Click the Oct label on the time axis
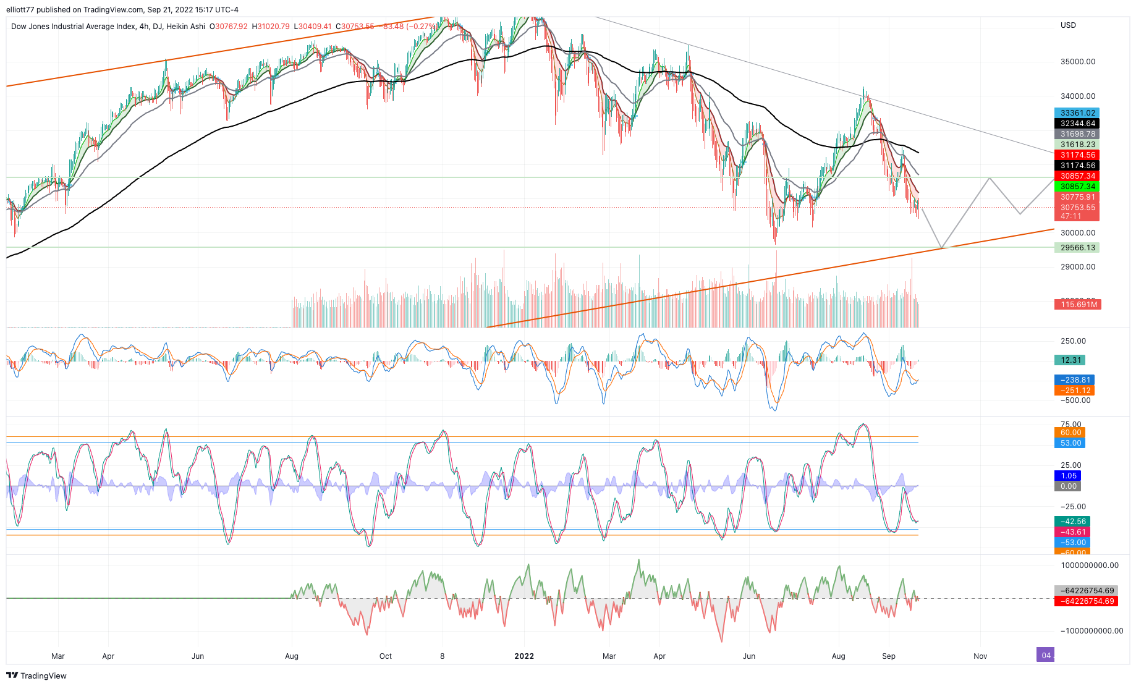1136x686 pixels. [386, 656]
